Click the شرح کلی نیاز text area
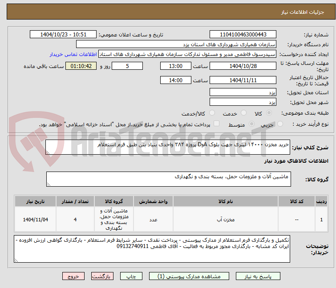This screenshot has height=288, width=336. tap(168, 147)
